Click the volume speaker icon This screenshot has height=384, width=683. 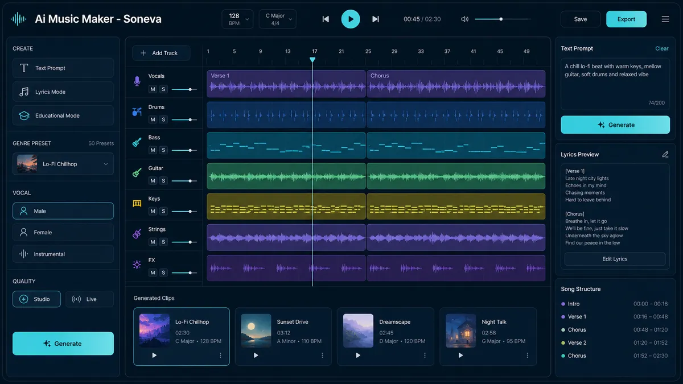click(464, 19)
